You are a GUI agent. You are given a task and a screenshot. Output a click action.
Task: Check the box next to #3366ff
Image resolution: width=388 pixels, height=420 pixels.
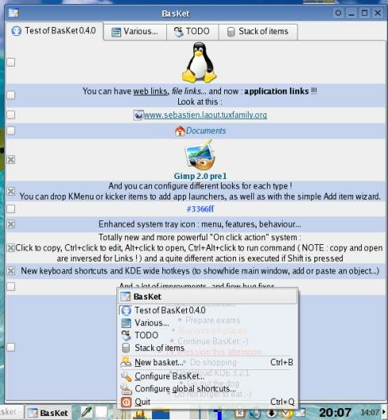point(11,208)
